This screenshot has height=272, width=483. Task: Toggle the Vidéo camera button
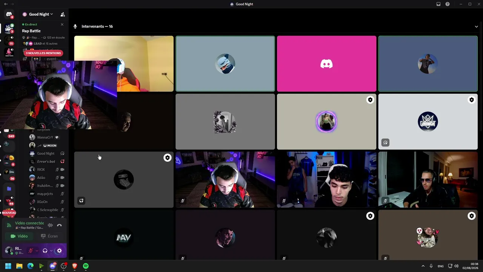tap(19, 236)
